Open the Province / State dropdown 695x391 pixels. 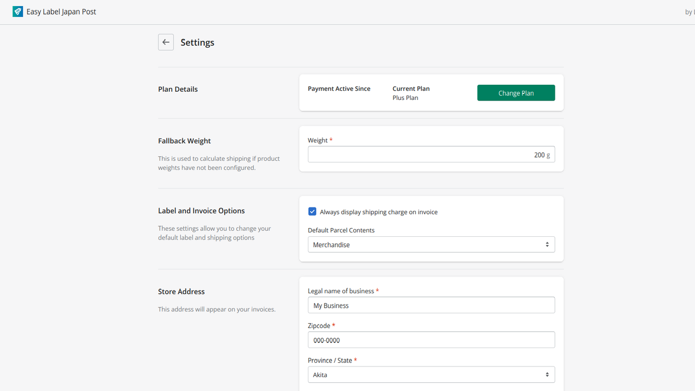431,374
